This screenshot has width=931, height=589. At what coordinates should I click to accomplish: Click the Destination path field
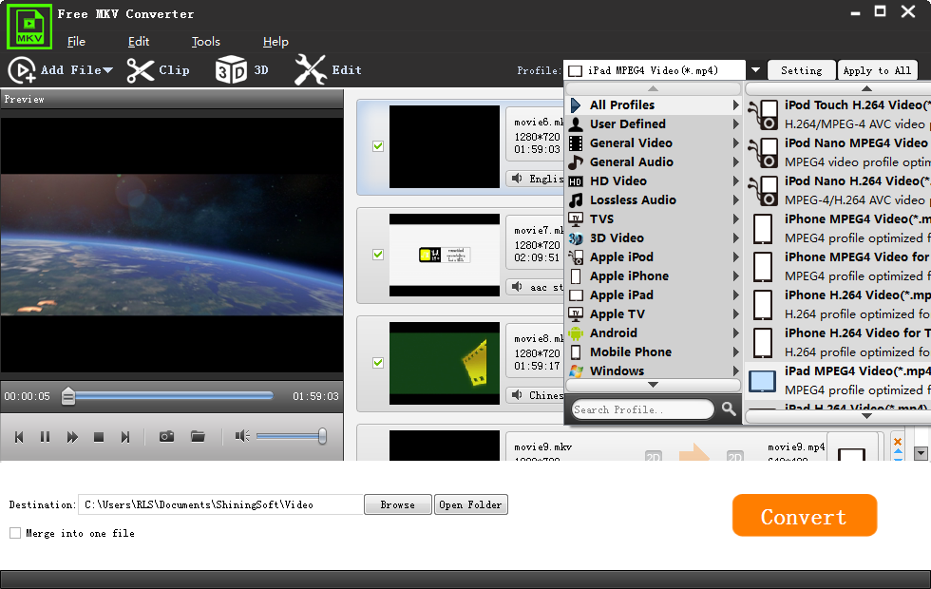point(220,504)
